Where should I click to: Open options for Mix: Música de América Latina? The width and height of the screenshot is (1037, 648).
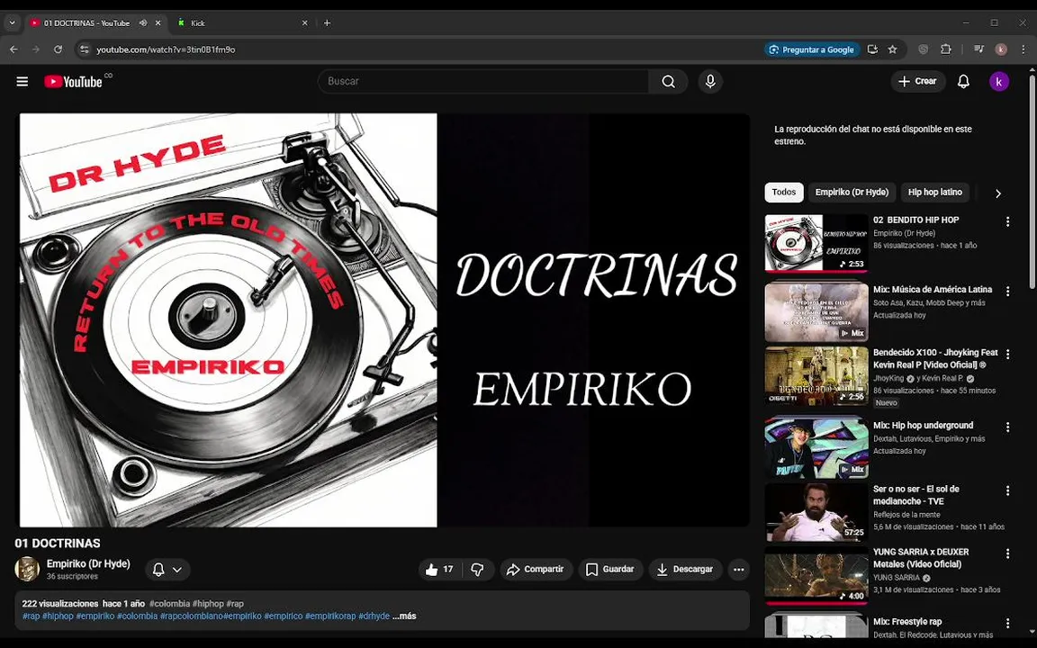coord(1008,292)
